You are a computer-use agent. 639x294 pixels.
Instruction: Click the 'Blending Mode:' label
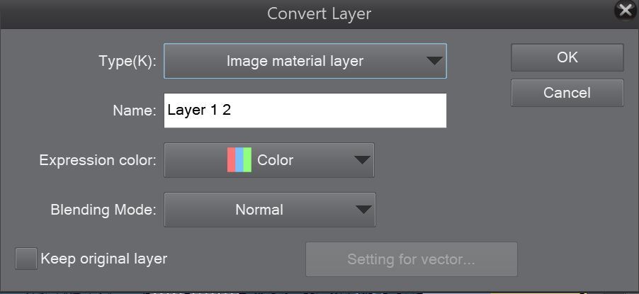tap(103, 210)
